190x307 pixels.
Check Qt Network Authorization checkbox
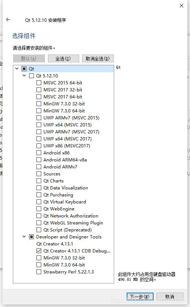[x=39, y=216]
